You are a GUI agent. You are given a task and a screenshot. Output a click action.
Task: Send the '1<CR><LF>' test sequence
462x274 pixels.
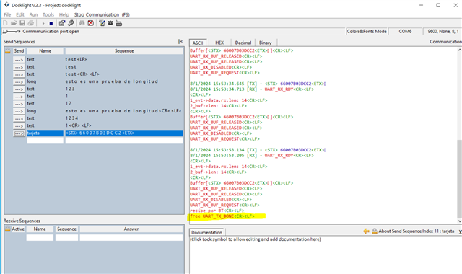click(x=19, y=126)
